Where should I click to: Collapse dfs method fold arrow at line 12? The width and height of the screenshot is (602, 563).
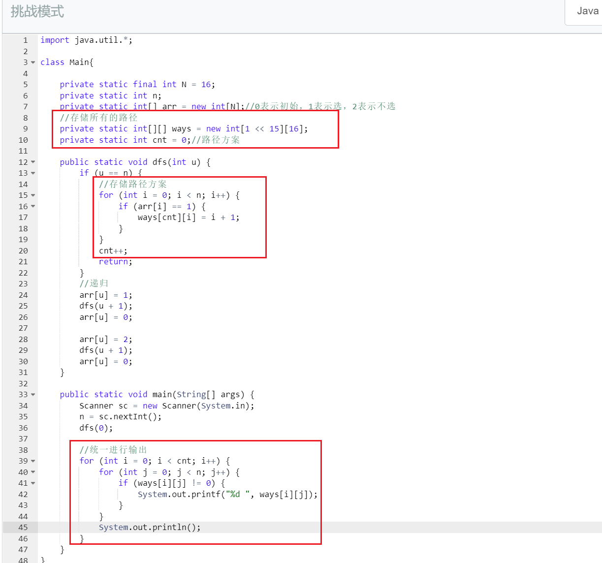(x=33, y=162)
